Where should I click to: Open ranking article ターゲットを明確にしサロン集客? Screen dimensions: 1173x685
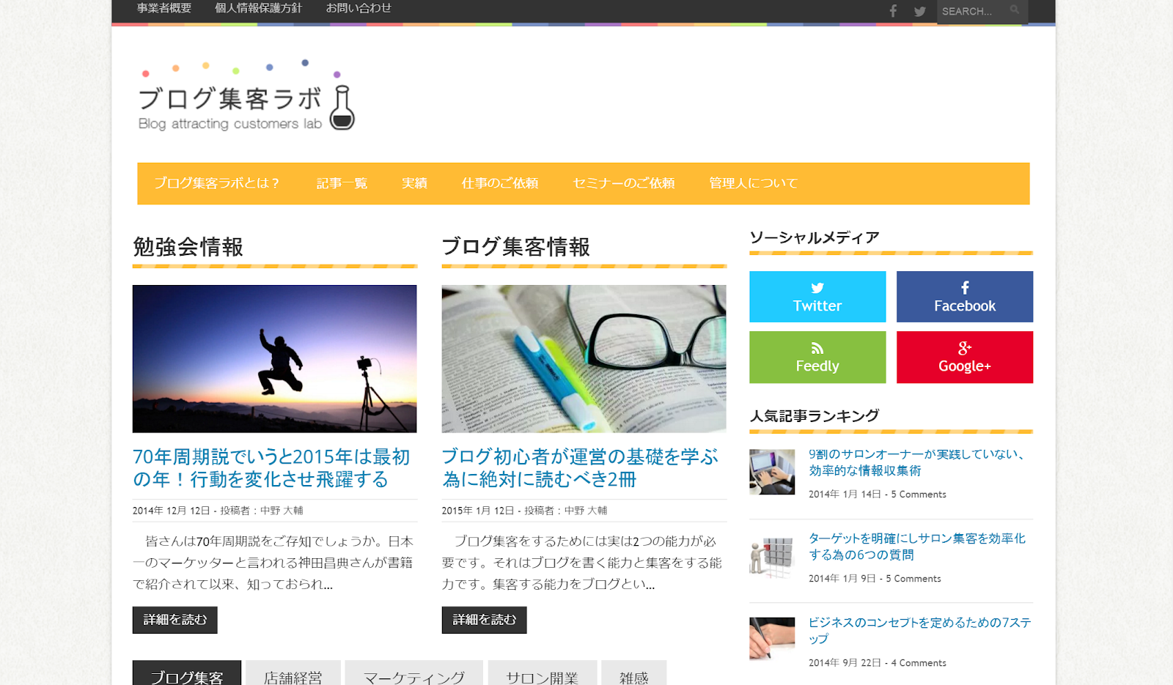pos(917,547)
